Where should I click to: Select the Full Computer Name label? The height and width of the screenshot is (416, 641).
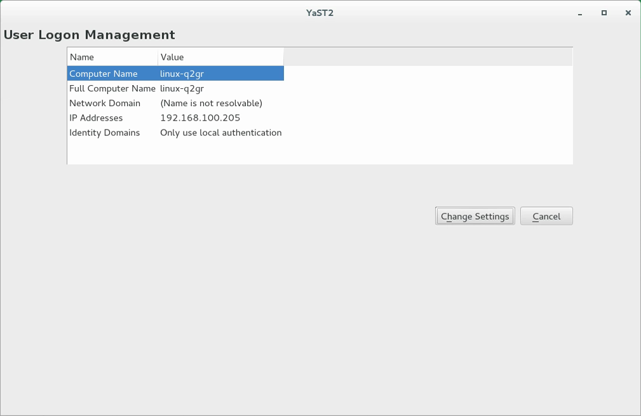pyautogui.click(x=112, y=88)
